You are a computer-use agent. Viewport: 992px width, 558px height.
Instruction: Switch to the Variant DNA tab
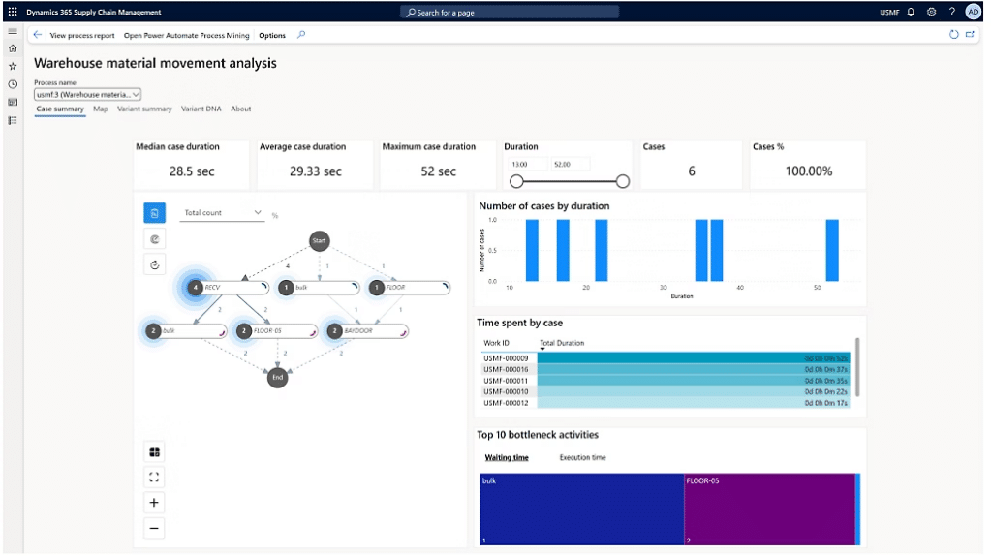pyautogui.click(x=201, y=109)
